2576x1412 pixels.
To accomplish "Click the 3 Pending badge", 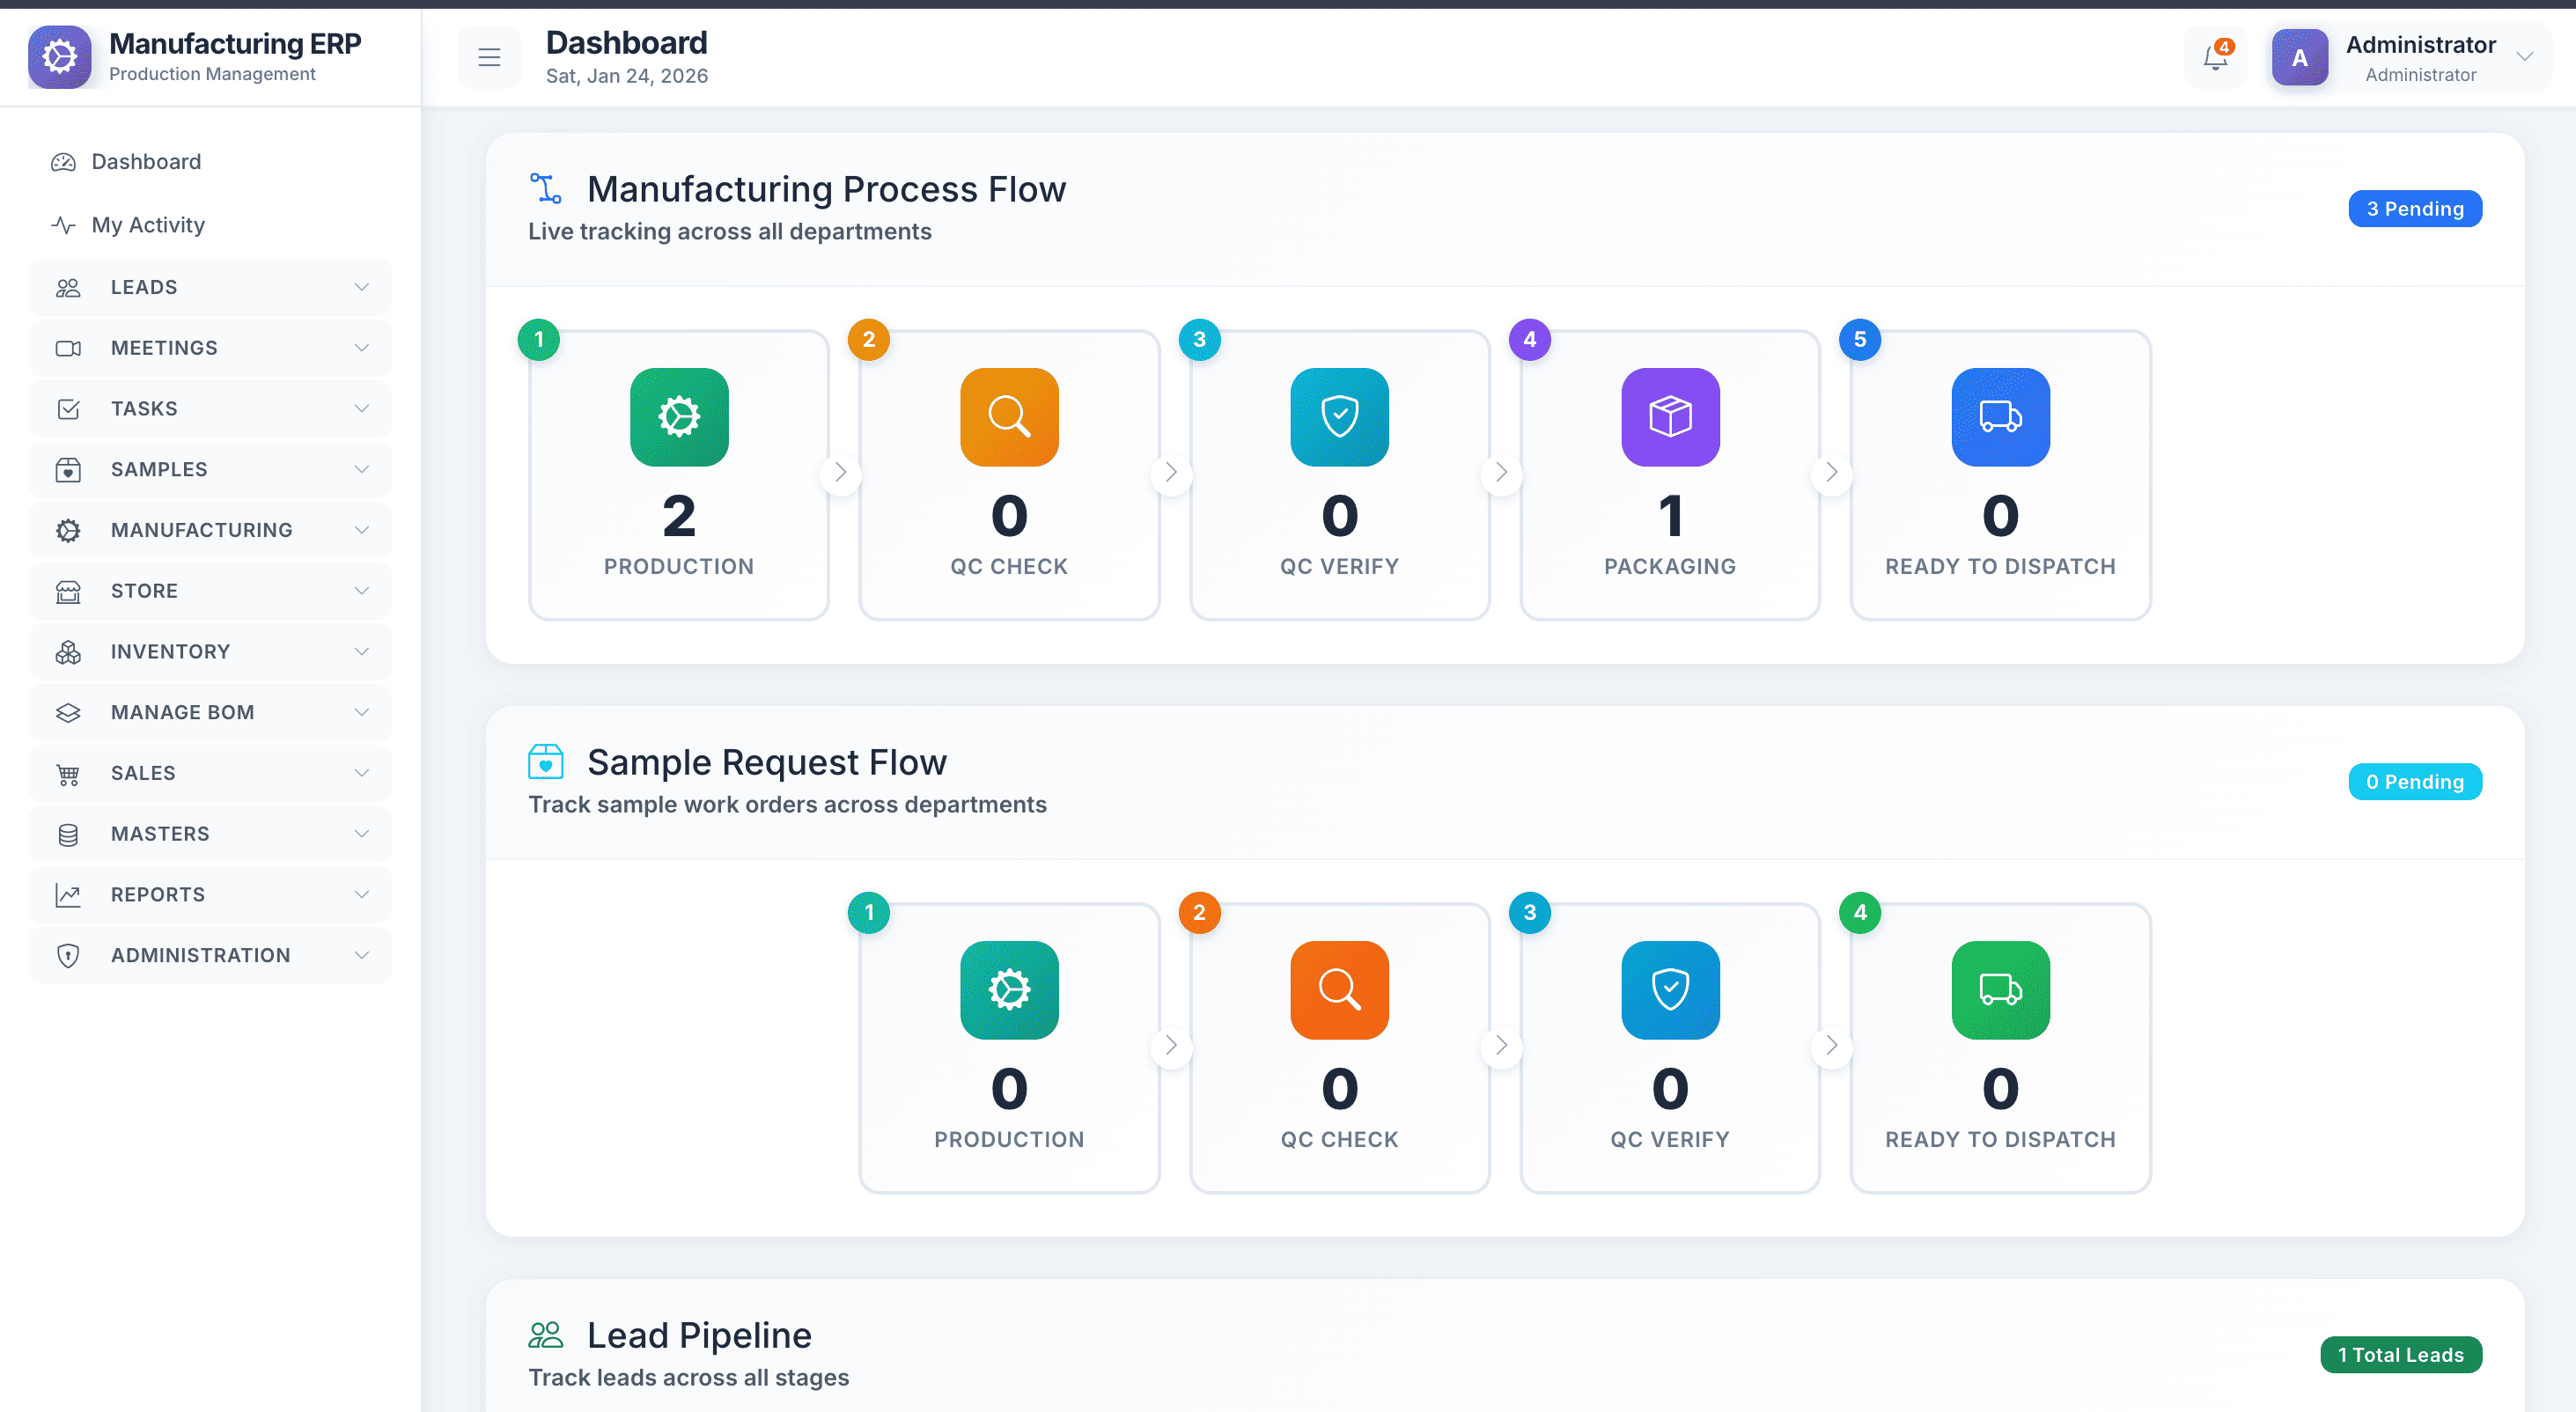I will pyautogui.click(x=2414, y=209).
